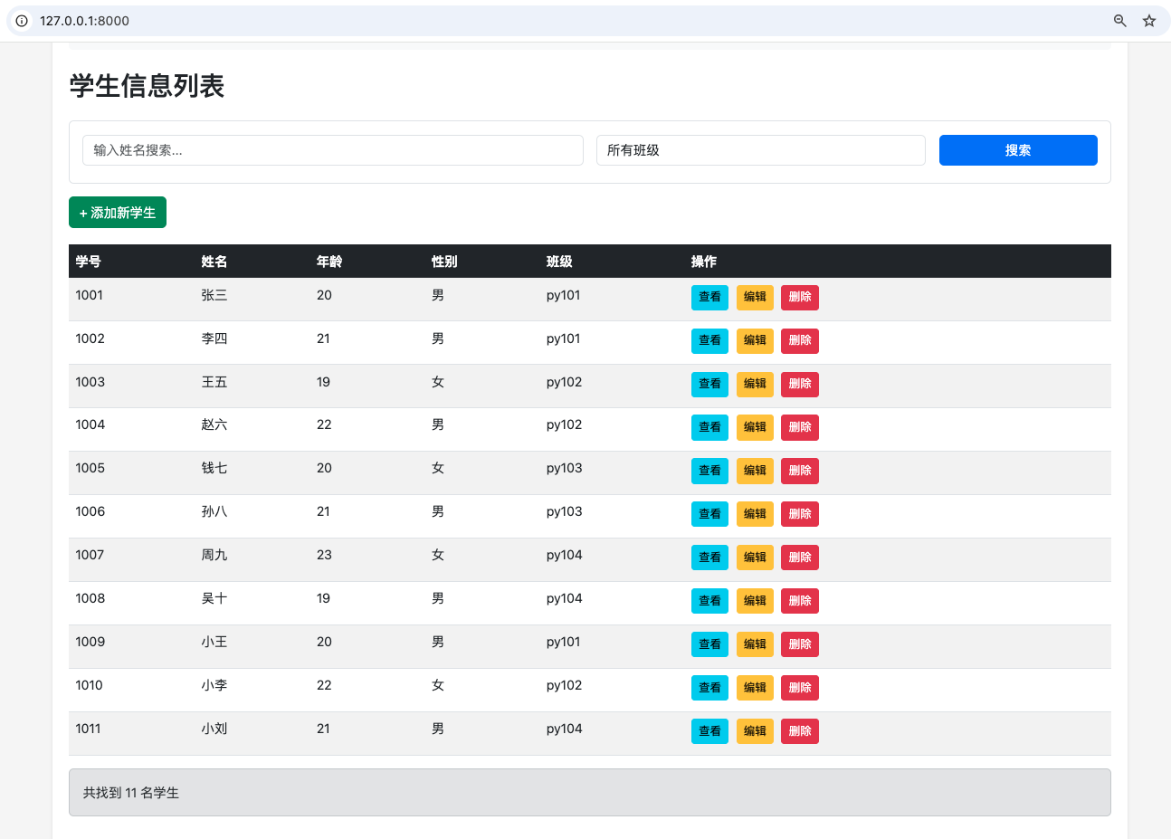The image size is (1171, 839).
Task: Delete student 1008 吴十
Action: coord(800,601)
